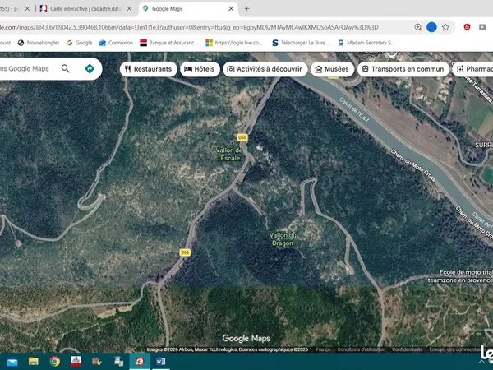Show Transports en commun on map
The height and width of the screenshot is (370, 493).
click(403, 69)
